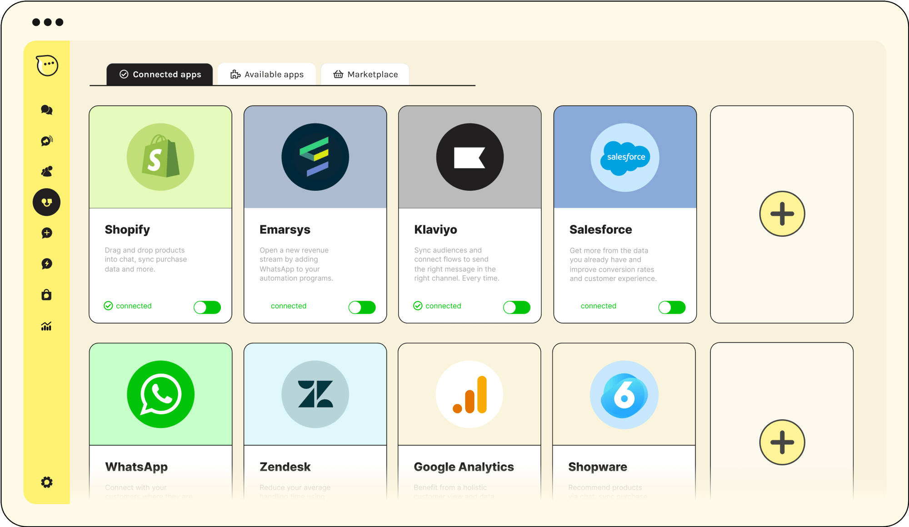Open the shopping bag icon in sidebar
909x527 pixels.
tap(46, 295)
